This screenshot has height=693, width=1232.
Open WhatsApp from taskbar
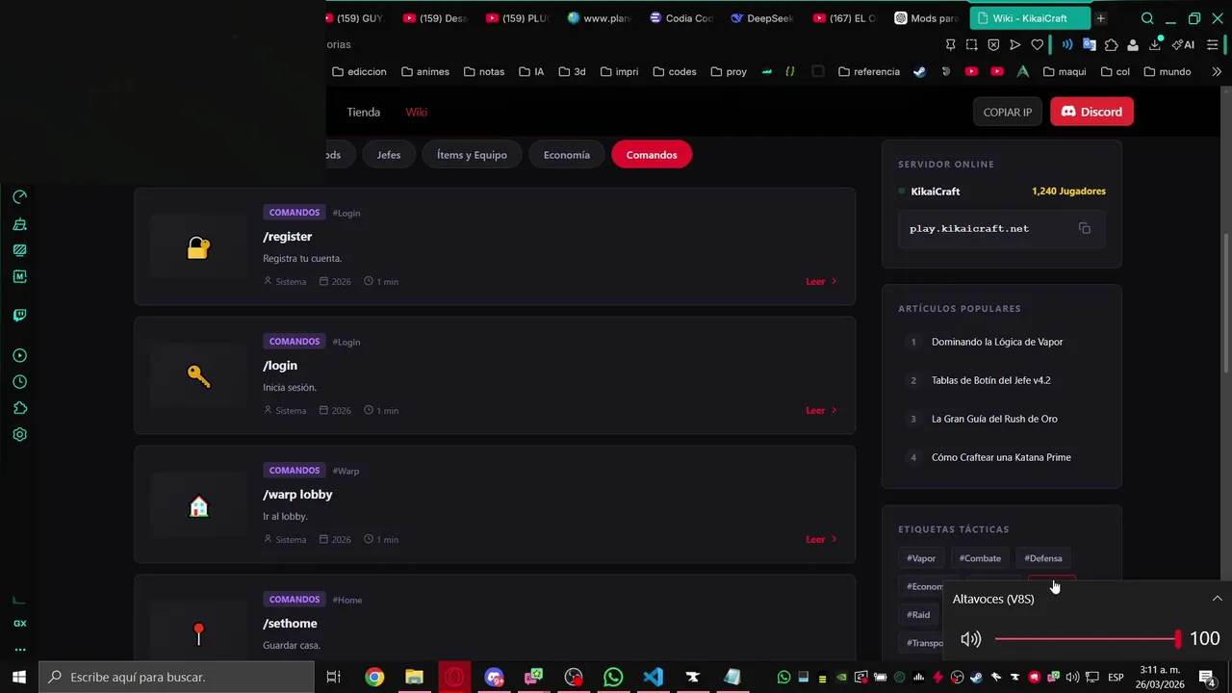click(x=613, y=677)
